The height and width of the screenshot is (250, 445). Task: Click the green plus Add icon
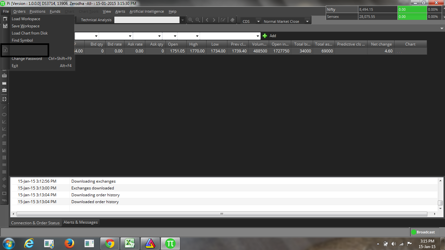point(265,36)
